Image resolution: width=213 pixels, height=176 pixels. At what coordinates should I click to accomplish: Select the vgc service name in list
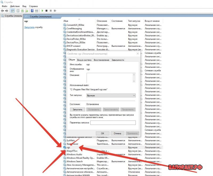click(x=68, y=148)
